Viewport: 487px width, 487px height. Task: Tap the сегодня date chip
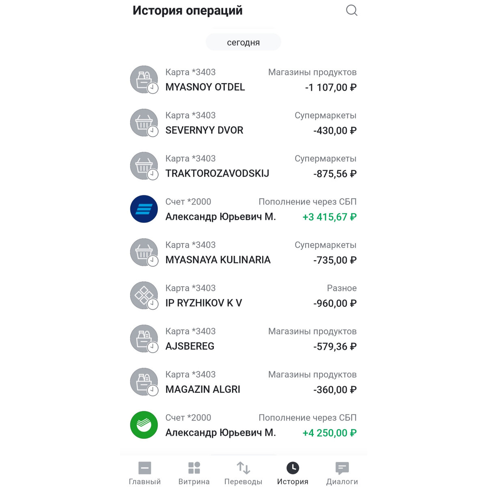243,42
